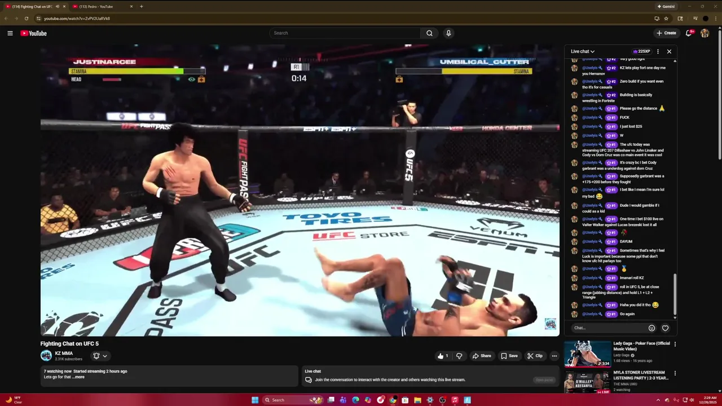Click the search magnifier button

[x=429, y=33]
